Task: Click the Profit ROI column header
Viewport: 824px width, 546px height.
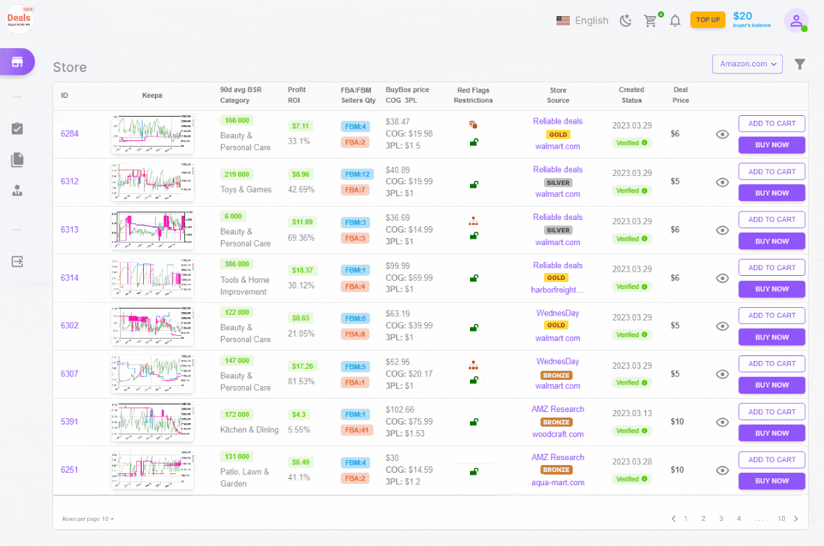Action: point(296,95)
